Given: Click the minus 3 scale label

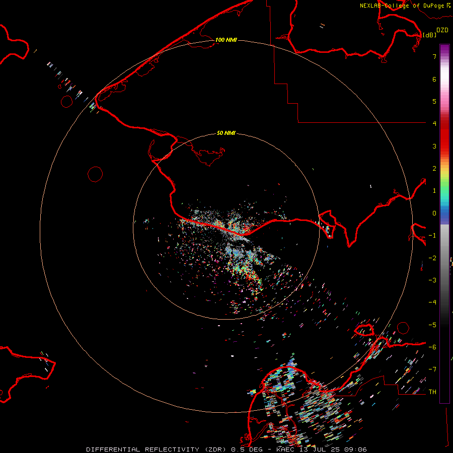Looking at the screenshot, I should (432, 280).
